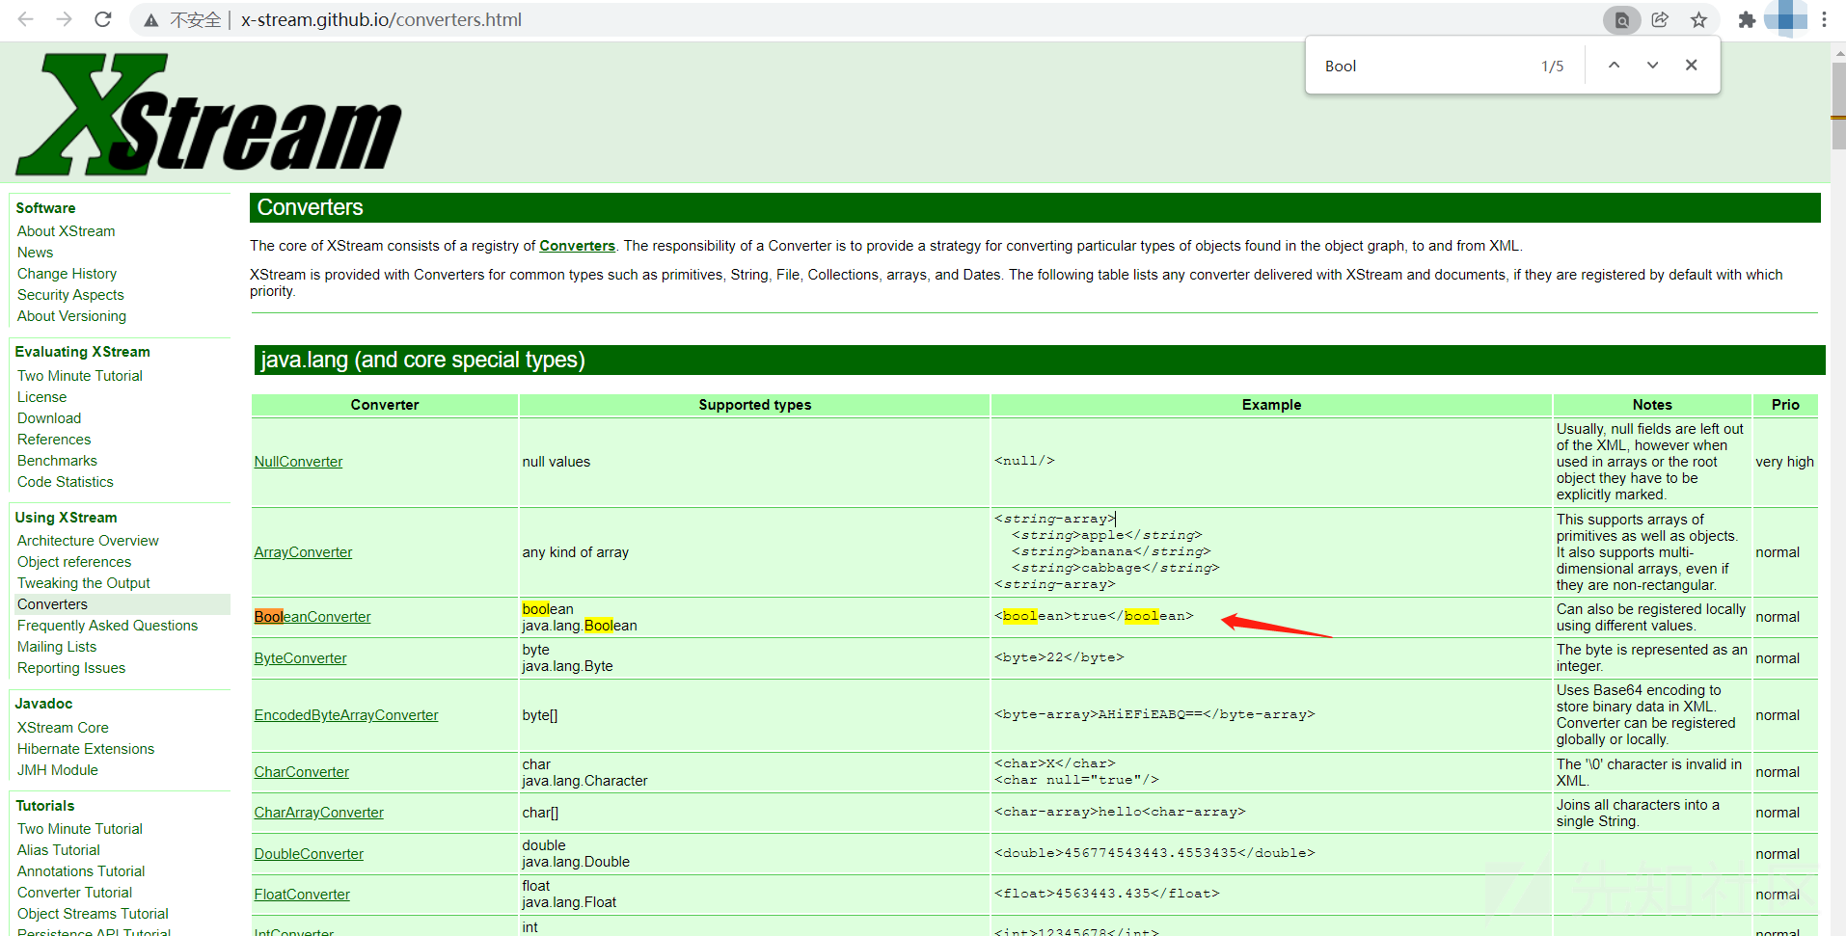Open the Extensions puzzle icon

pyautogui.click(x=1747, y=19)
